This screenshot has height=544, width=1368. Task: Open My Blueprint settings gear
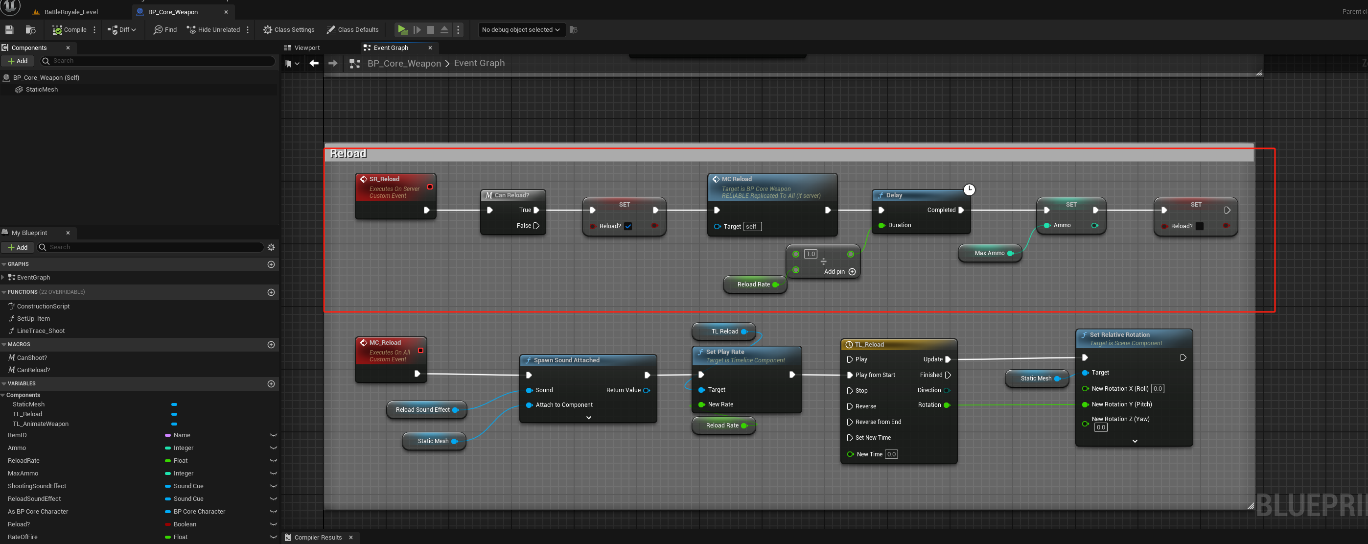coord(271,247)
